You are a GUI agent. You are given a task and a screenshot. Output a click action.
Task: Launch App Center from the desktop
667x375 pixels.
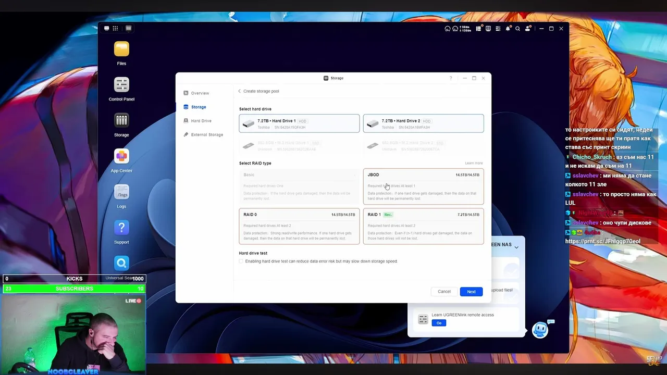click(121, 156)
